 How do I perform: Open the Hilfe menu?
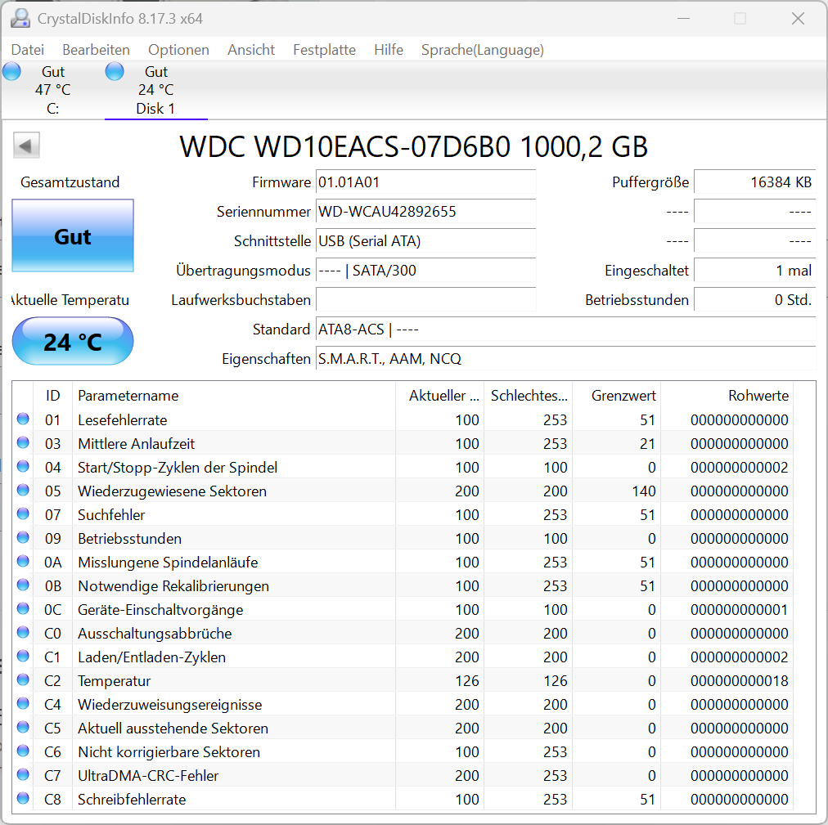[388, 50]
